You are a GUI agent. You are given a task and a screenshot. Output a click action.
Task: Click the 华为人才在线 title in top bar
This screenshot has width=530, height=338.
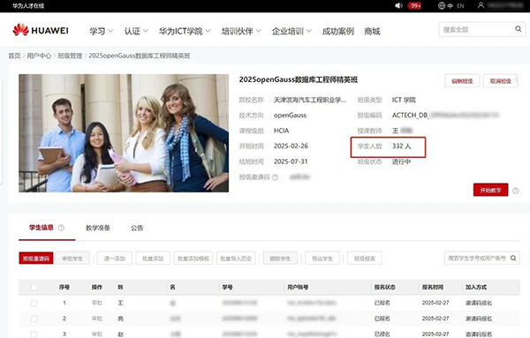(28, 6)
